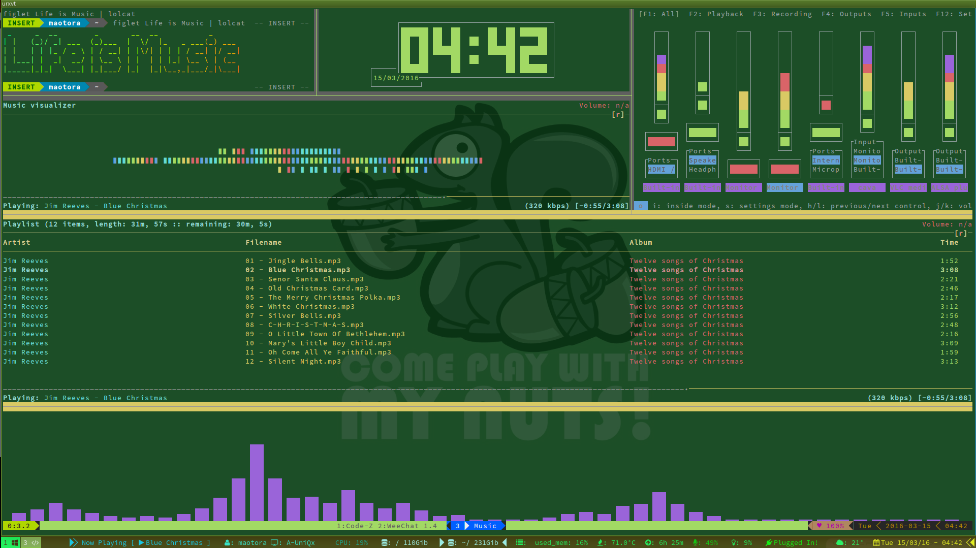Click the uptime icon next to 6h 25m
The width and height of the screenshot is (976, 548).
point(647,542)
